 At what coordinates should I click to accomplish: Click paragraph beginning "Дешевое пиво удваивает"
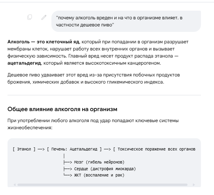[x=94, y=78]
